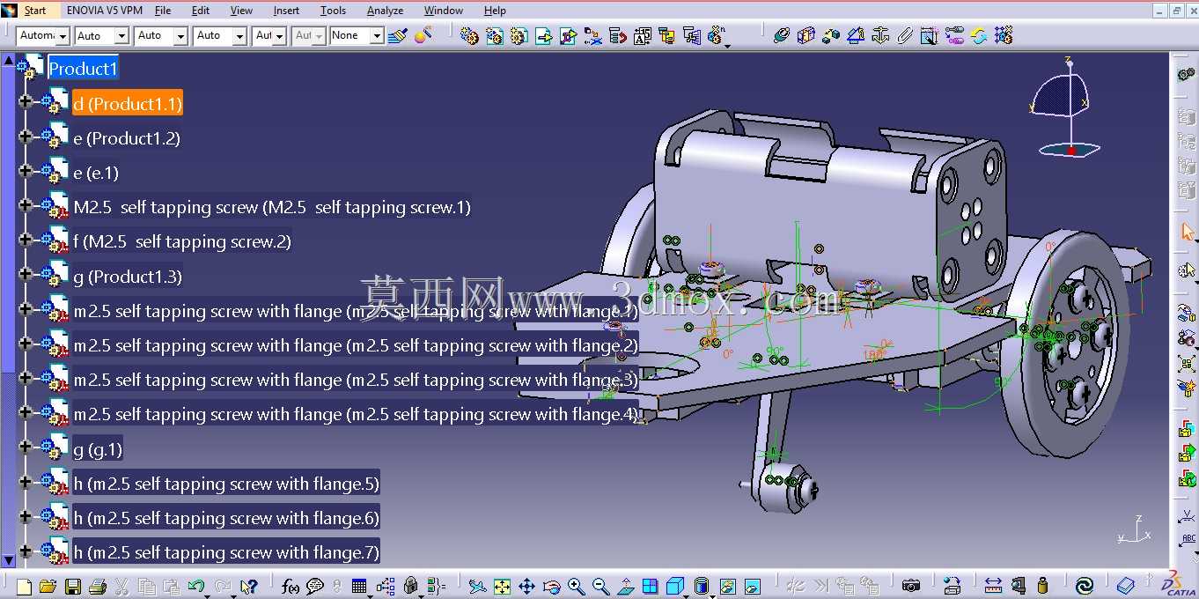Expand the e (Product1.2) node
1199x599 pixels.
point(25,137)
